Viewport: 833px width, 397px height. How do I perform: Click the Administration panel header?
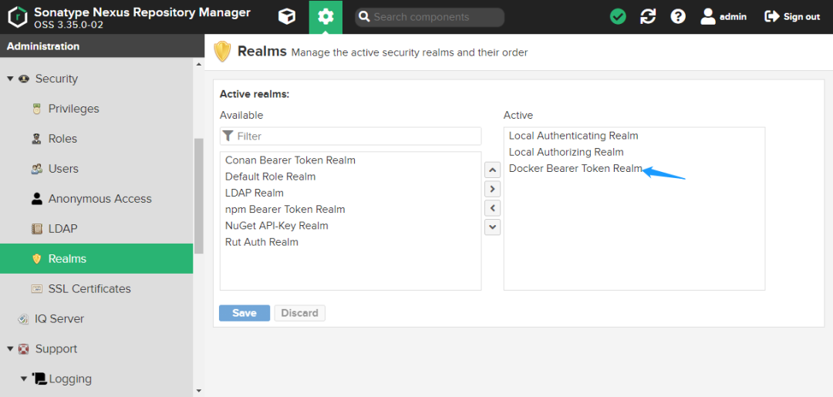[x=102, y=46]
